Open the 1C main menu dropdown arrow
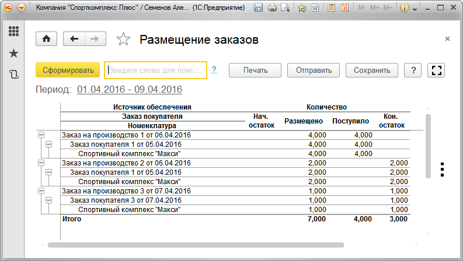Image resolution: width=463 pixels, height=261 pixels. coord(21,8)
